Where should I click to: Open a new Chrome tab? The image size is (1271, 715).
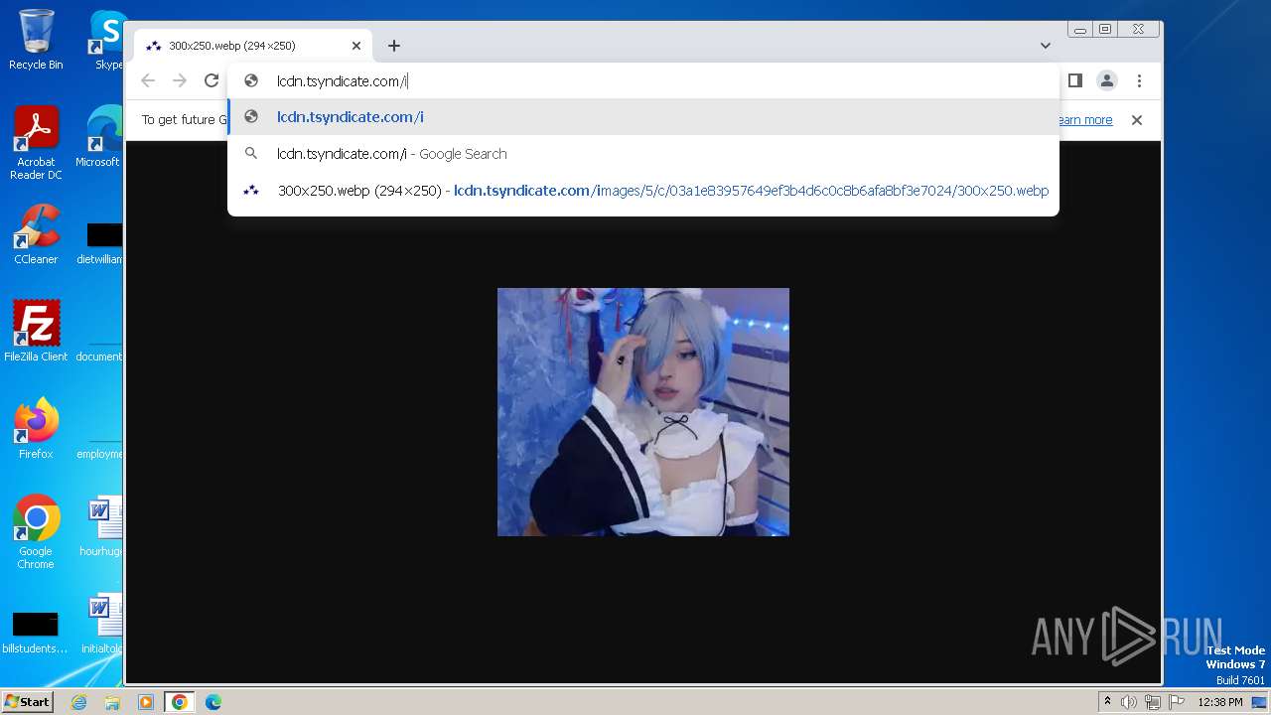[394, 46]
